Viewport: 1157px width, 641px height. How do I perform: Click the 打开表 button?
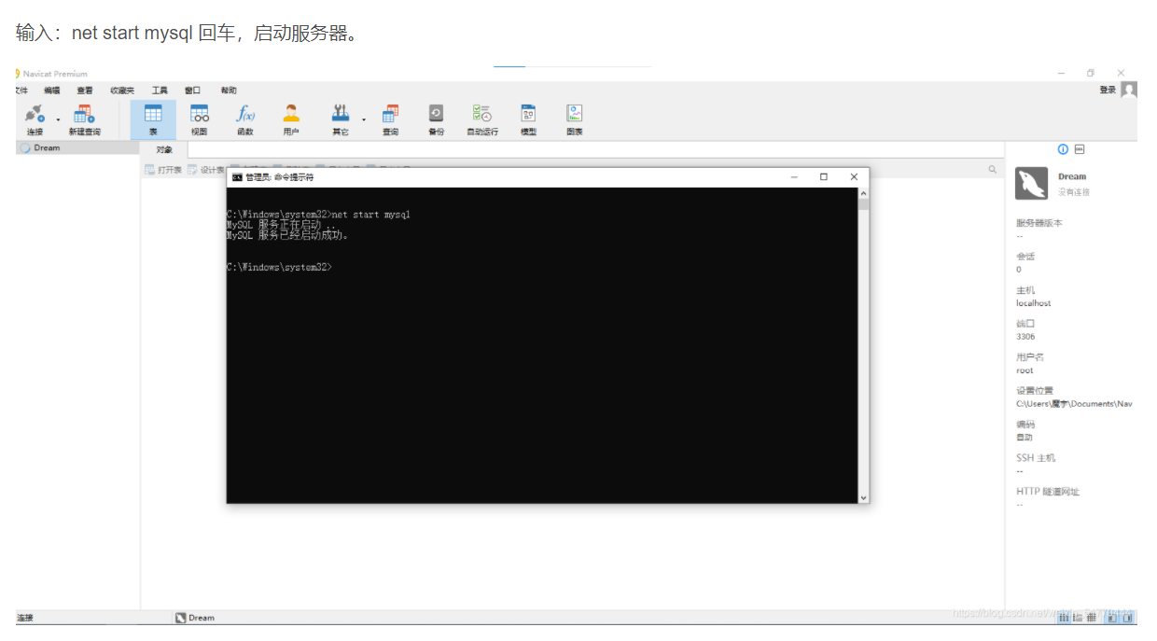(x=163, y=170)
